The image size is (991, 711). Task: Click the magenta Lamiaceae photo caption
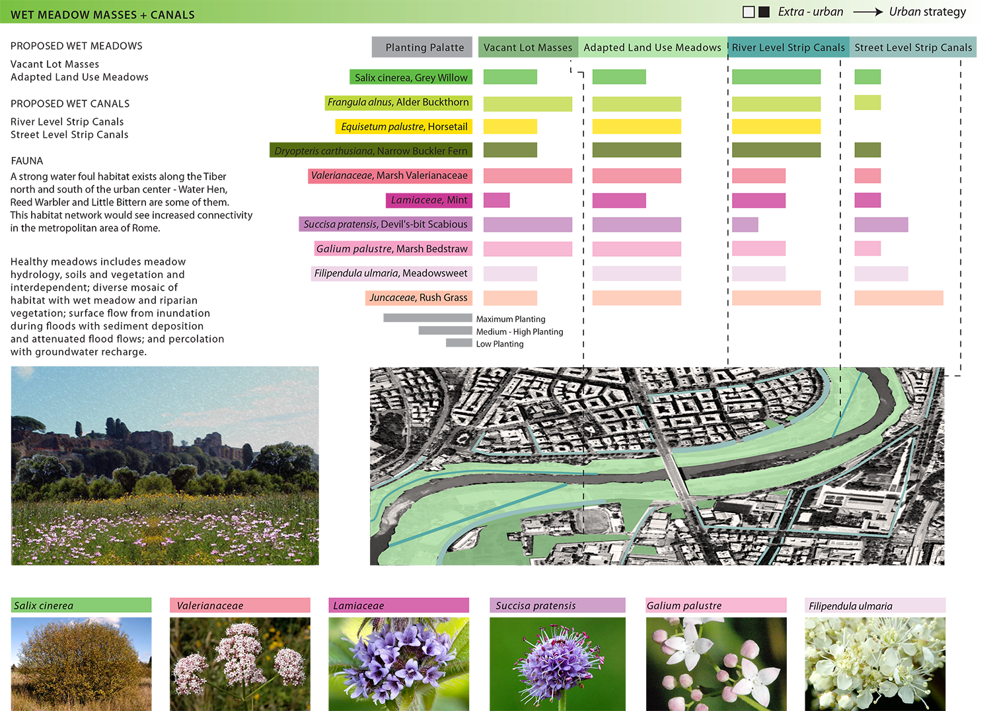399,605
